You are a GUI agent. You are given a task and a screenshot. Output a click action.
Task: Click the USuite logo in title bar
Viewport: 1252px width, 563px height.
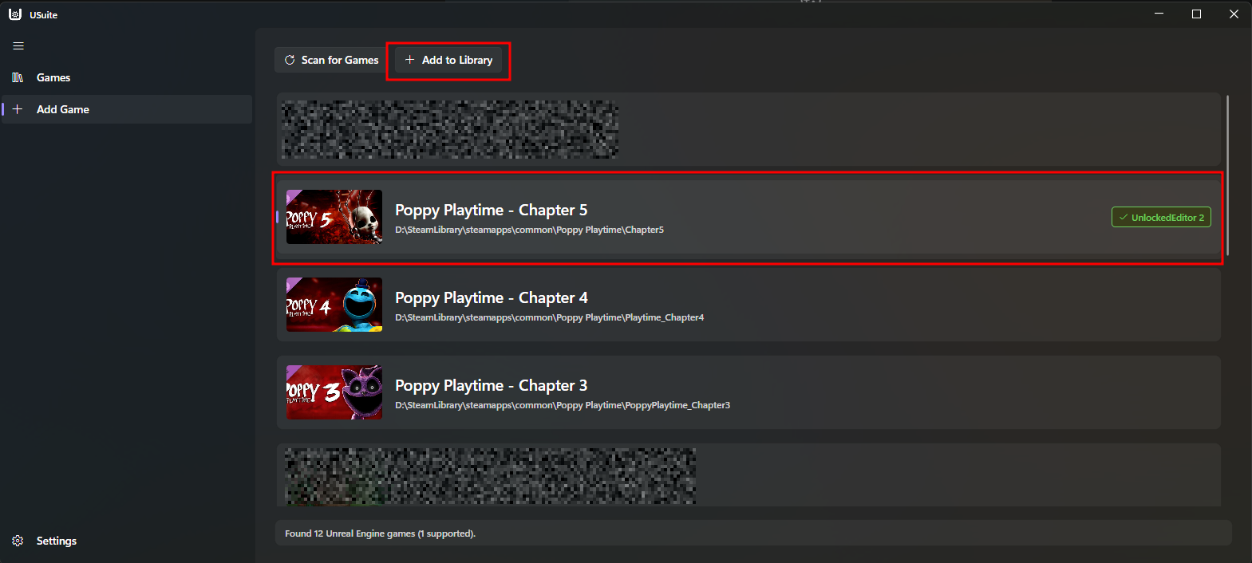coord(15,14)
